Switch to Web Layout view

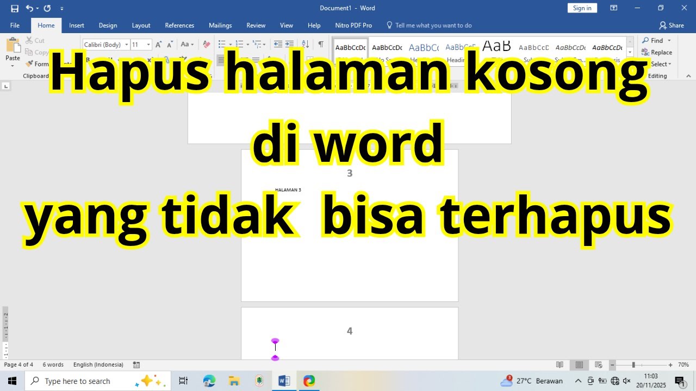pyautogui.click(x=599, y=365)
